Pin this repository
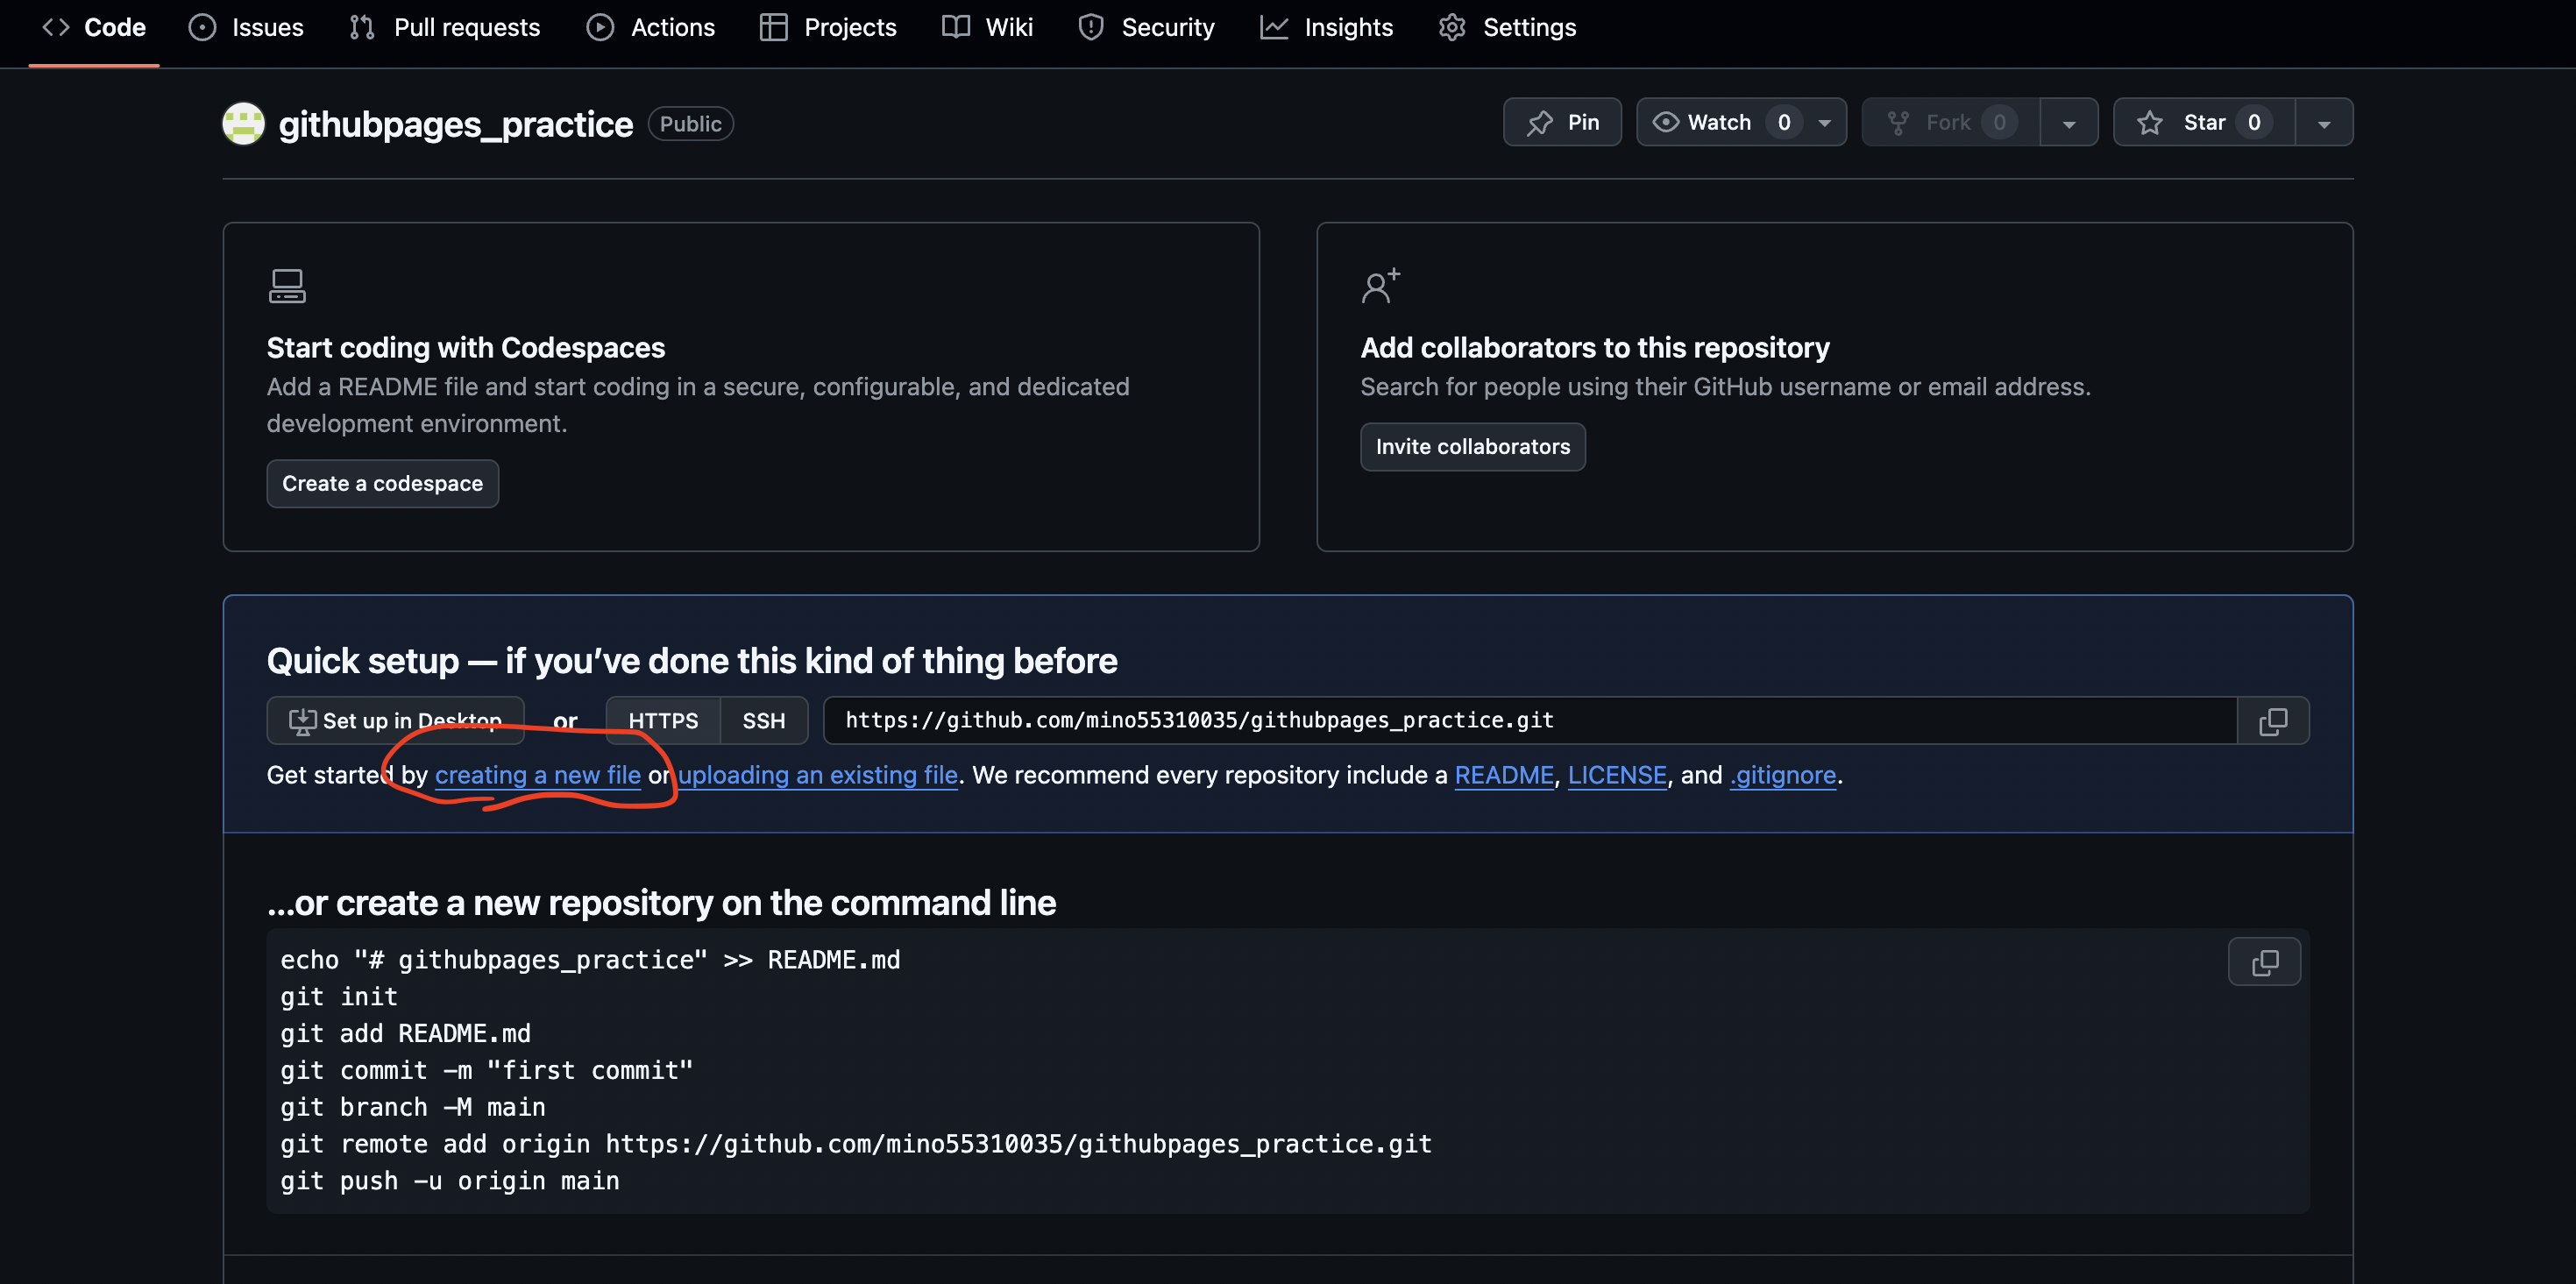Screen dimensions: 2576x1284 [1562, 121]
